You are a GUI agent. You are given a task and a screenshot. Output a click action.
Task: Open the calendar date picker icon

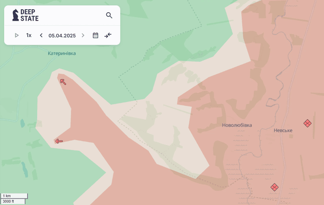tap(95, 35)
